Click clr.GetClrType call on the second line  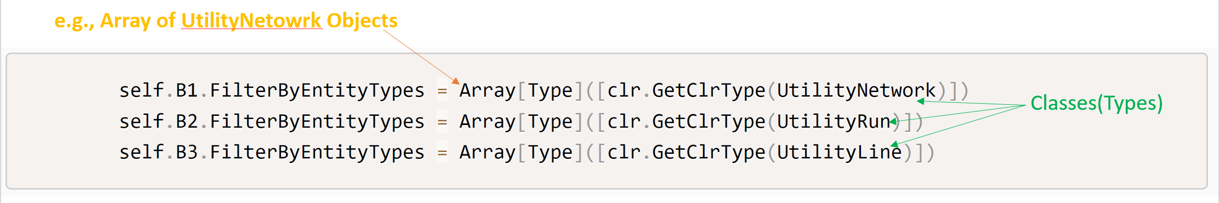click(686, 121)
